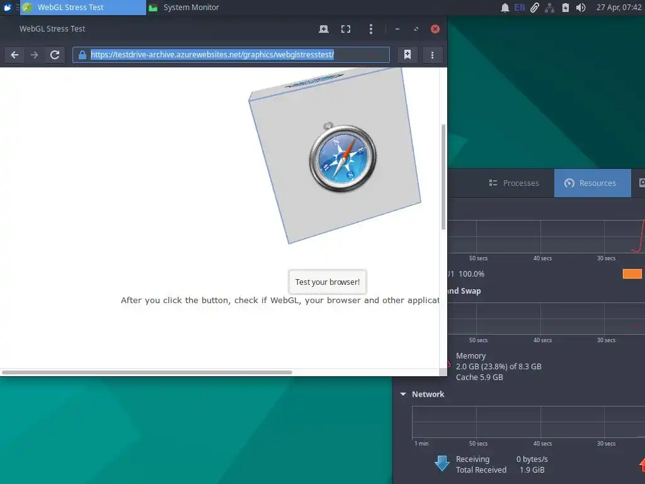
Task: Click the WebGL Stress Test window title text
Action: [52, 29]
